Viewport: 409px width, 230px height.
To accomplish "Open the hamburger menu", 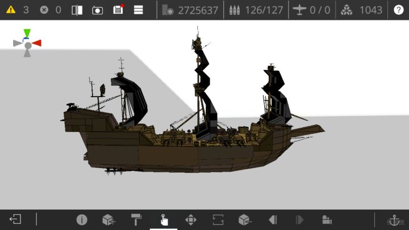I will [138, 10].
